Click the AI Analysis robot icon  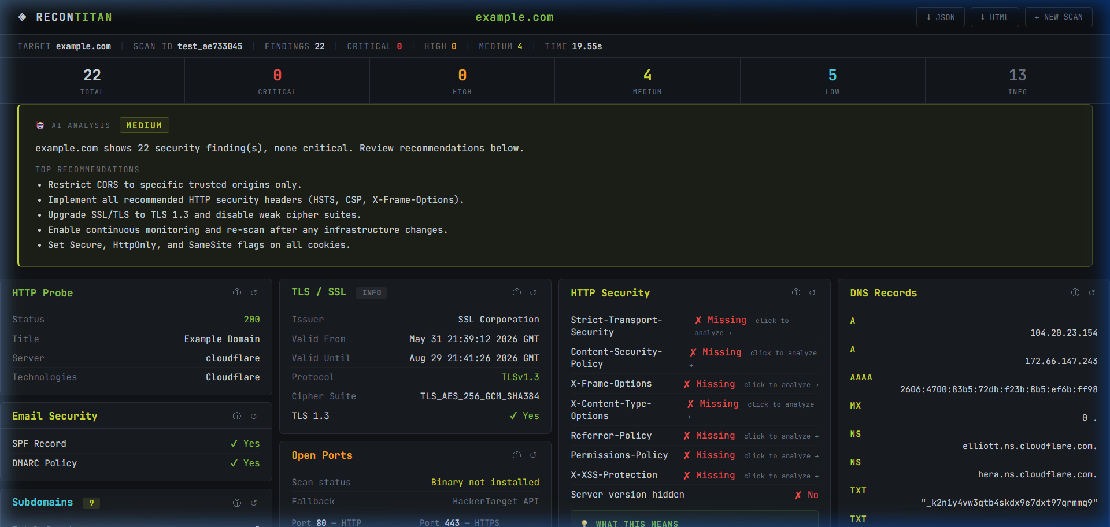tap(40, 125)
